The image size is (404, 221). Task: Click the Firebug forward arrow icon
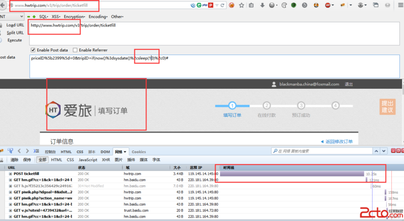click(x=26, y=151)
